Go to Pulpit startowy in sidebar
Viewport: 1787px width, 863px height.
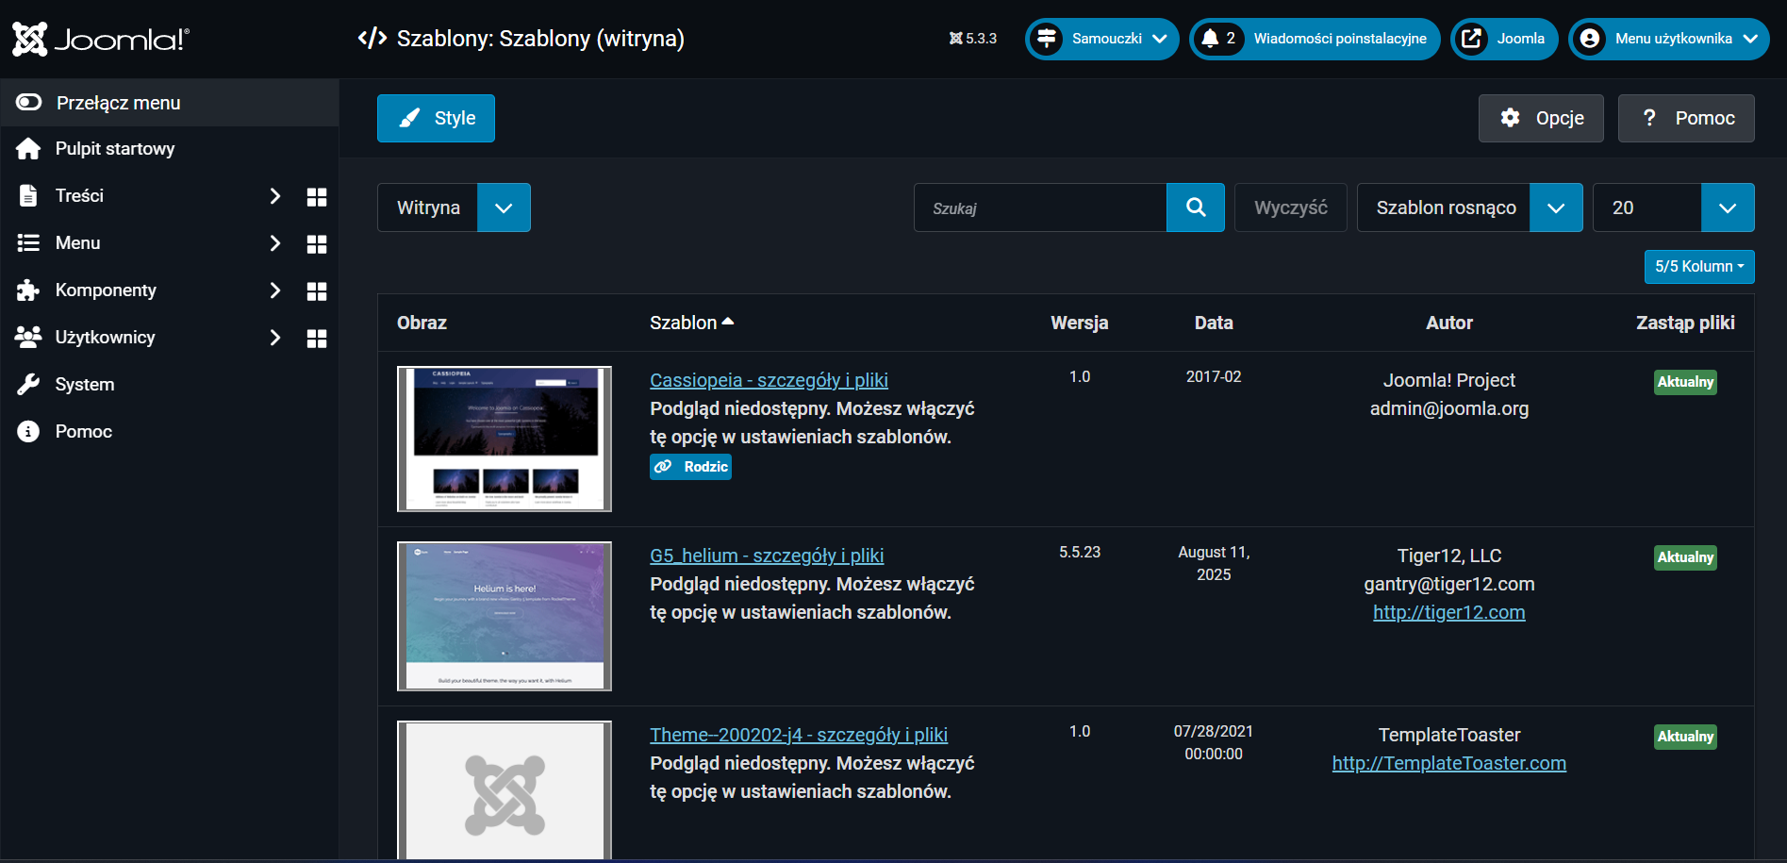pyautogui.click(x=114, y=149)
